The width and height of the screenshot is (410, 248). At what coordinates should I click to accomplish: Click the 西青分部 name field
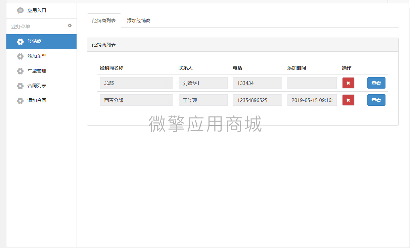pos(137,100)
